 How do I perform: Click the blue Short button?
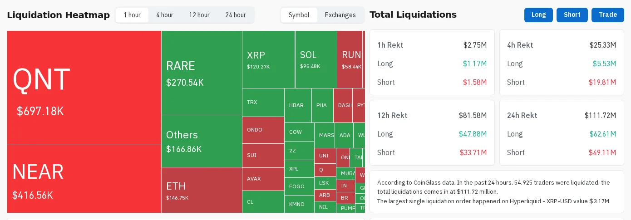(572, 15)
